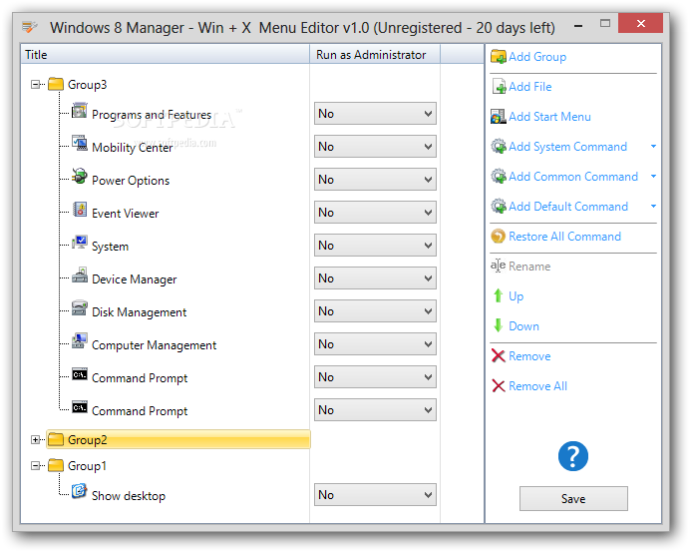This screenshot has width=690, height=552.
Task: Click the Group1 folder icon
Action: coord(56,465)
